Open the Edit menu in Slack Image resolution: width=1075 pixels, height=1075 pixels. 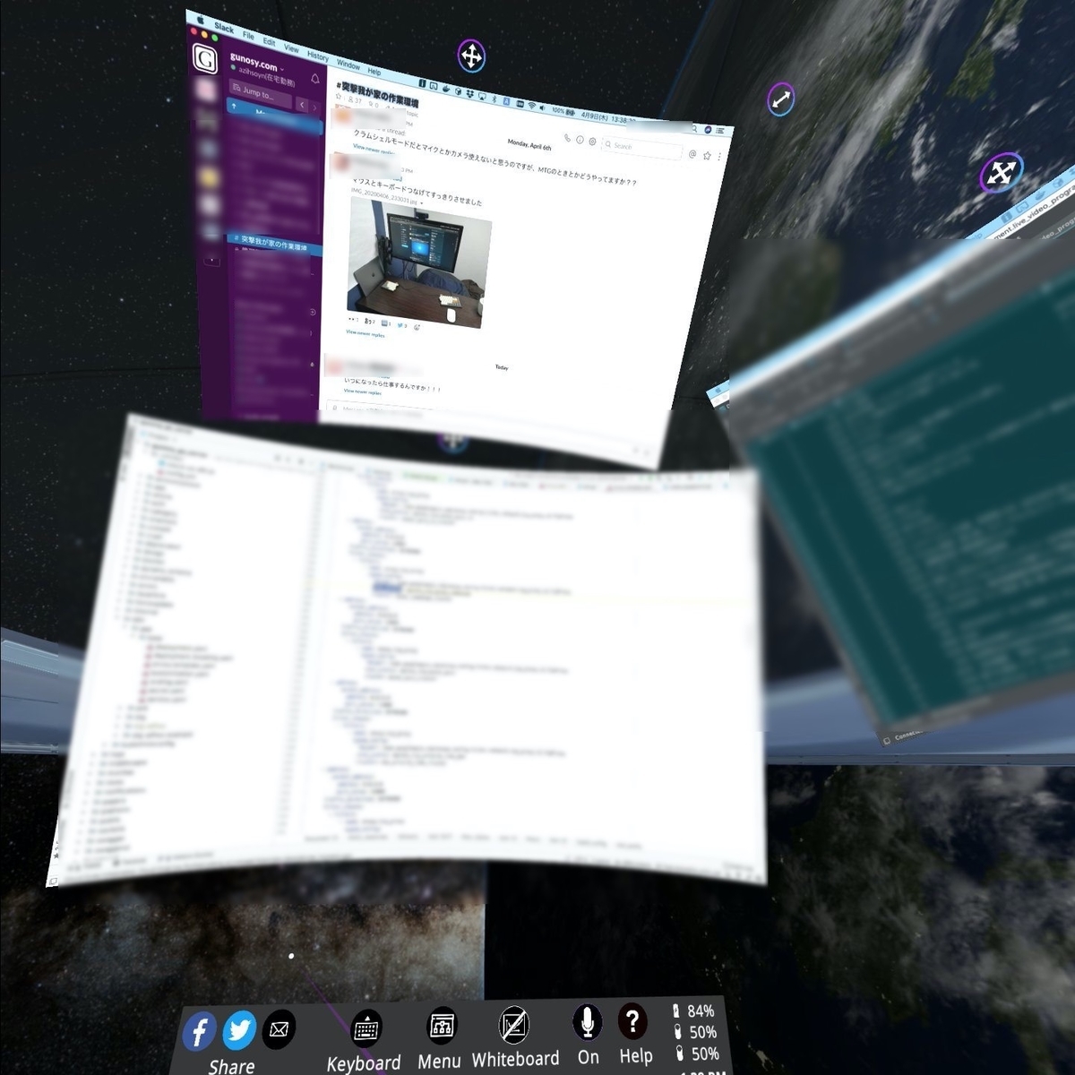point(269,42)
